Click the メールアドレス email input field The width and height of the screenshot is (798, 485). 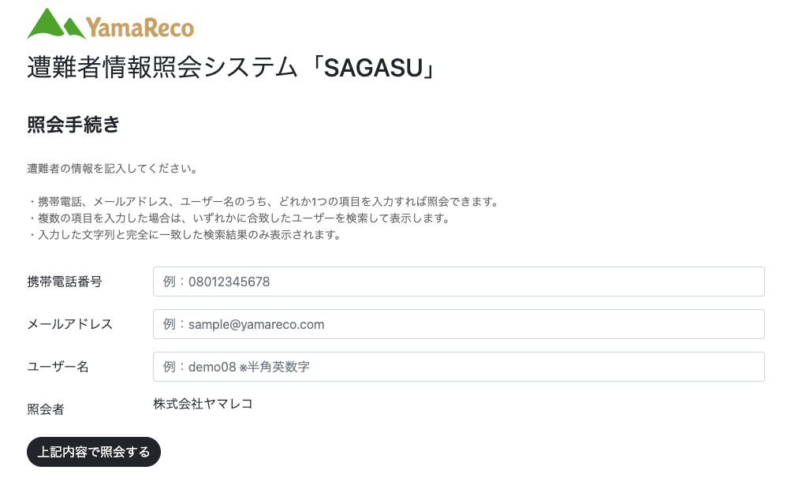[457, 324]
